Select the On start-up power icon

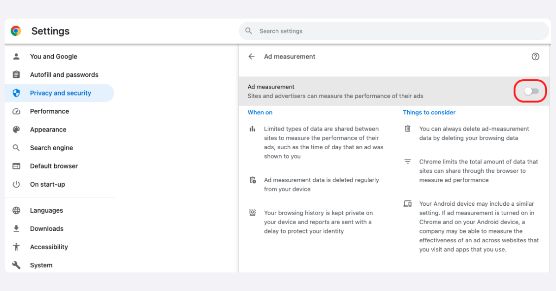coord(17,184)
